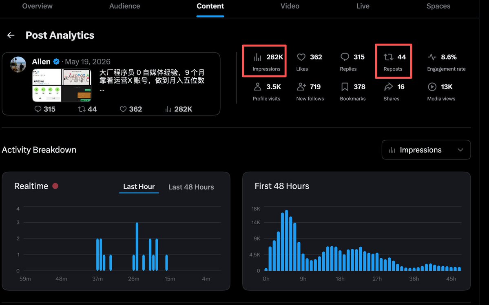The height and width of the screenshot is (305, 489).
Task: Click the Media views play icon
Action: 432,87
